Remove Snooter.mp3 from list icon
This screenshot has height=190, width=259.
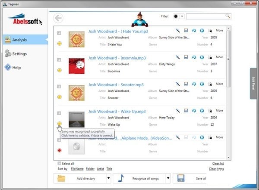[210, 84]
